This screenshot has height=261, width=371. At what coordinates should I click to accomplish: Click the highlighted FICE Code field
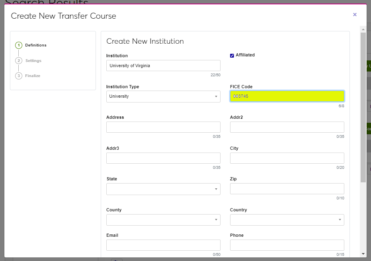coord(287,97)
